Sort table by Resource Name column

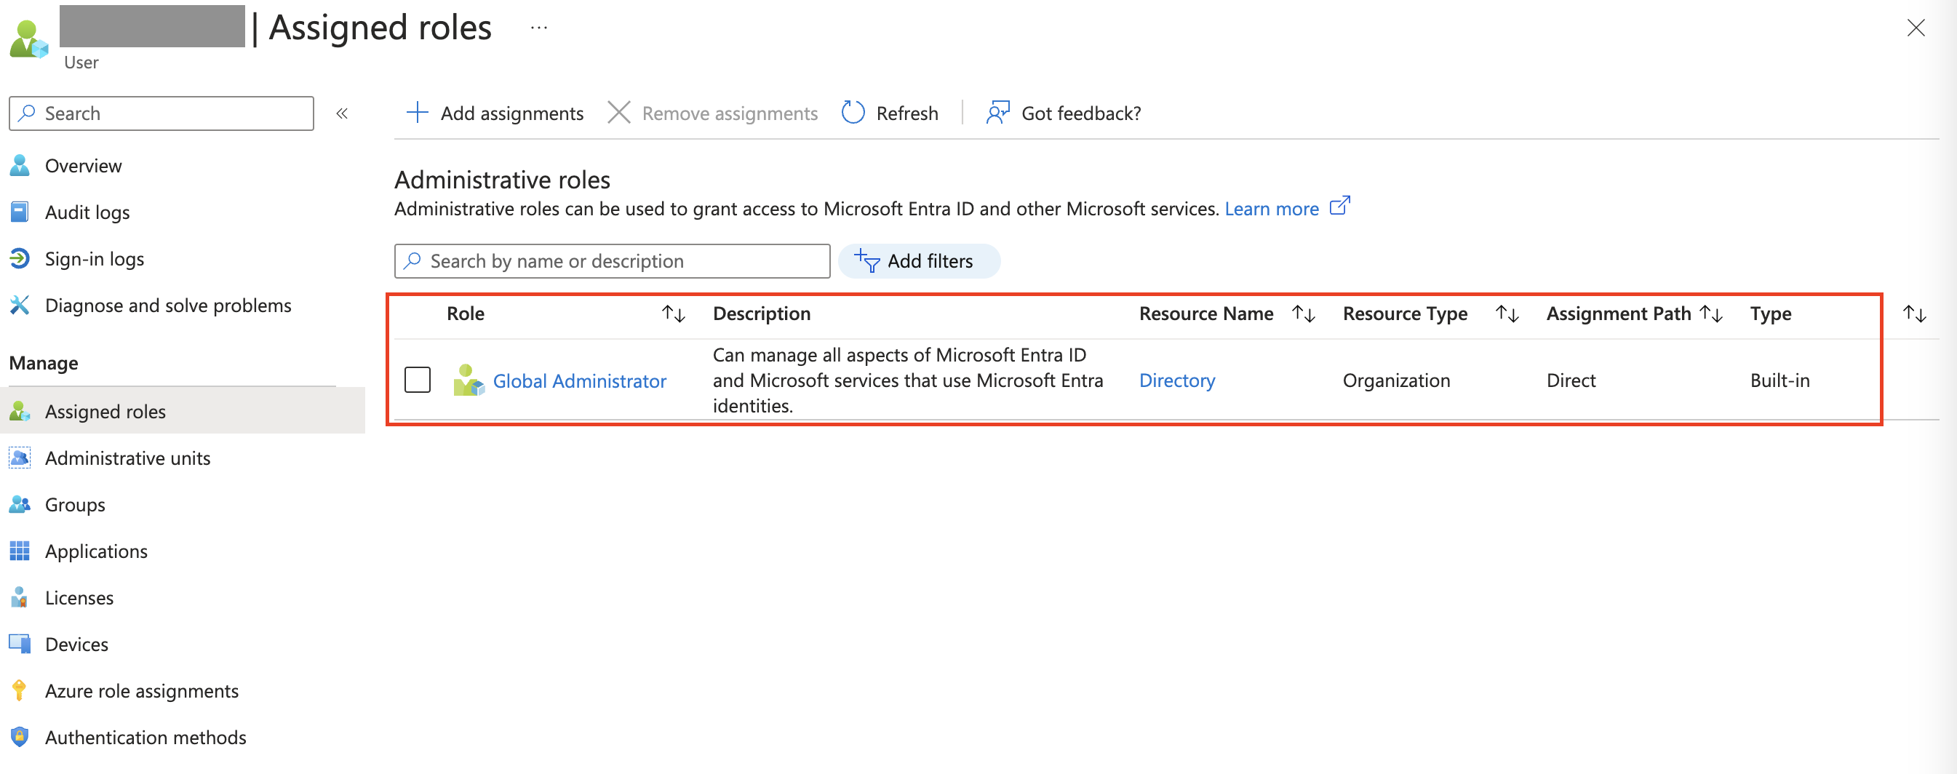(x=1303, y=314)
